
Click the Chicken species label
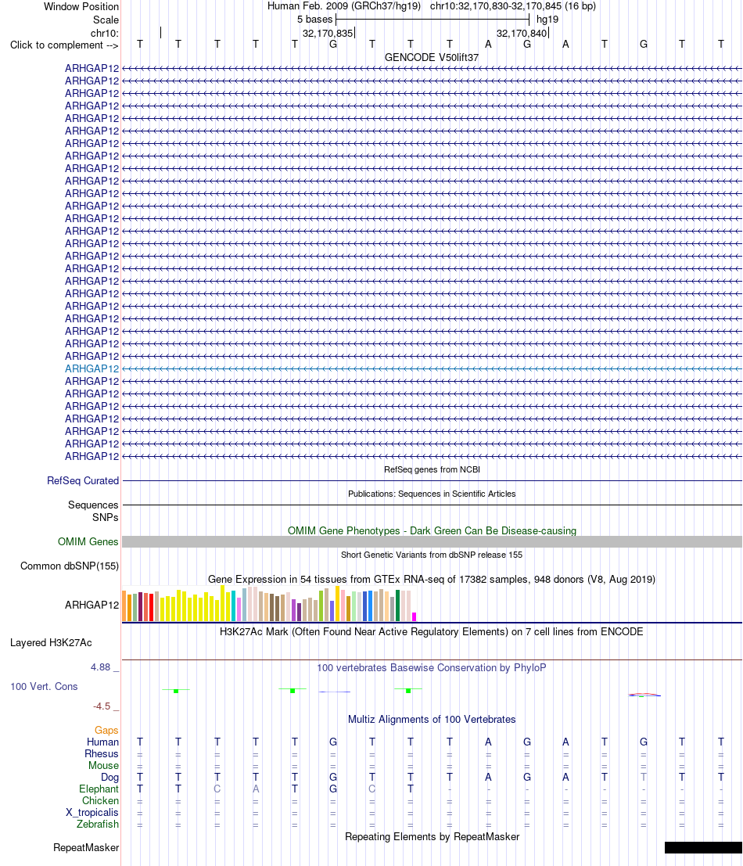[x=100, y=801]
